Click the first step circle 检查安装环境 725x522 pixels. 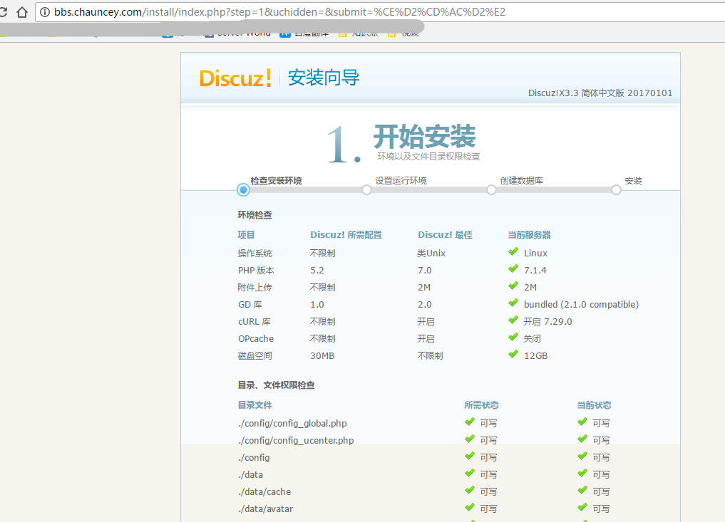click(x=243, y=189)
